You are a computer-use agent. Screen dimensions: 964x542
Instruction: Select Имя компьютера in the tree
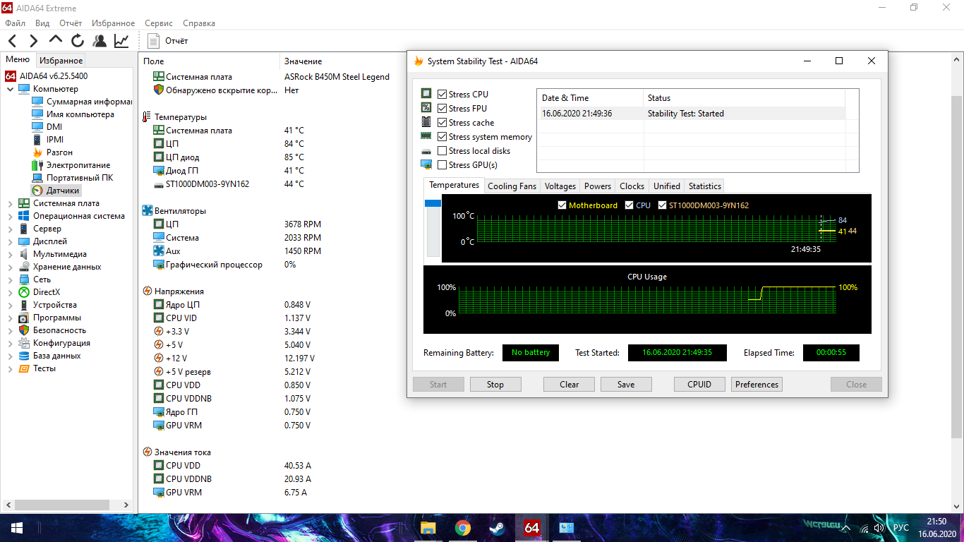coord(73,114)
